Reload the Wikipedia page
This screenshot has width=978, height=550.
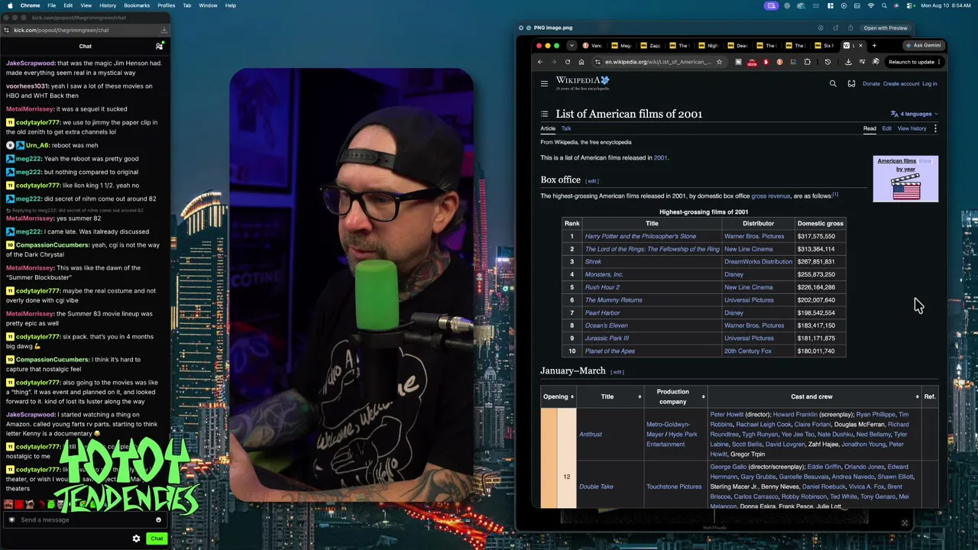coord(567,62)
